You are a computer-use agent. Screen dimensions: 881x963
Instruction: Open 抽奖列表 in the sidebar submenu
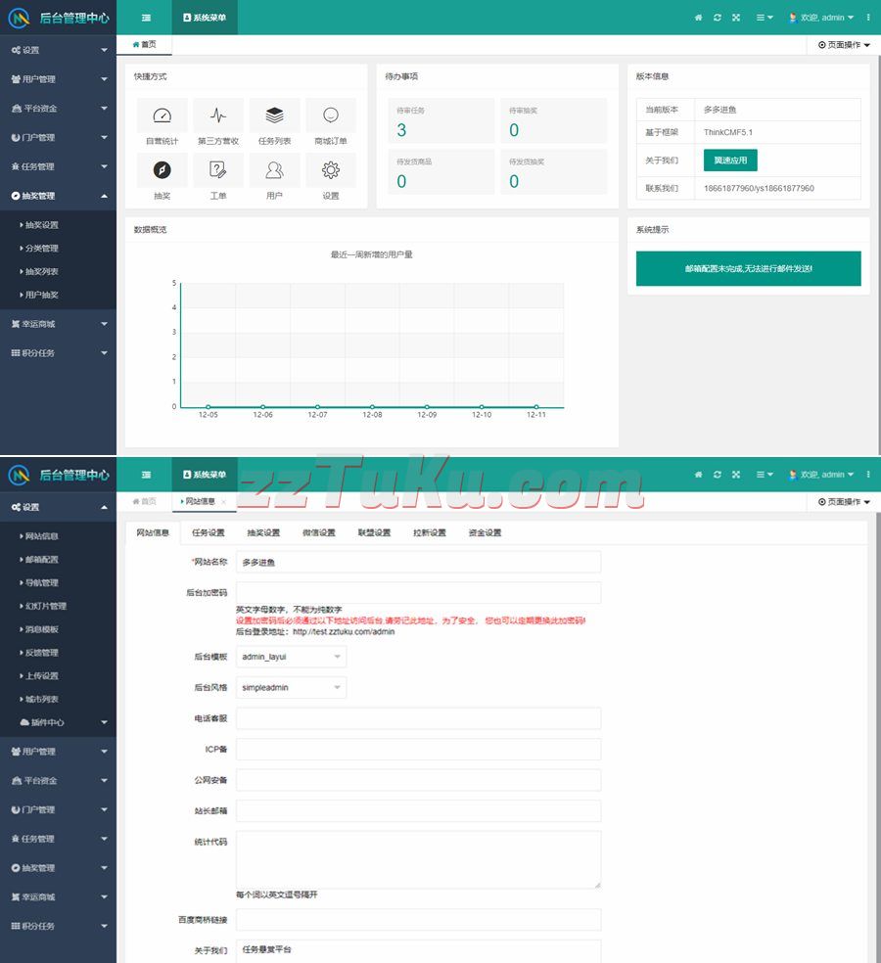pyautogui.click(x=42, y=271)
